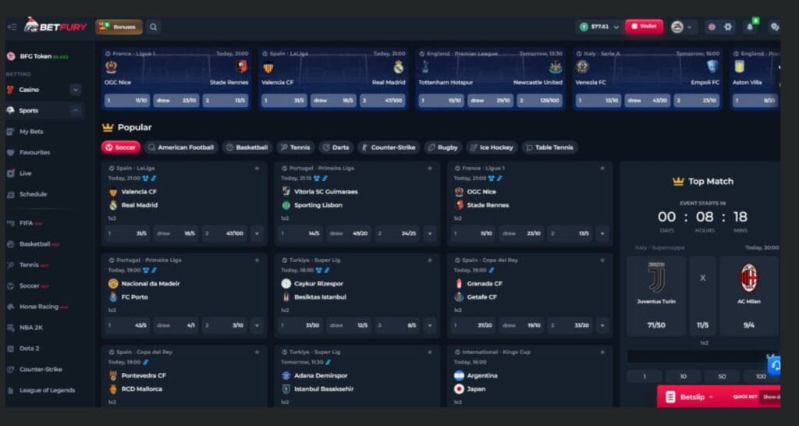Select the Soccer tab under Popular
The height and width of the screenshot is (426, 799).
pyautogui.click(x=121, y=147)
